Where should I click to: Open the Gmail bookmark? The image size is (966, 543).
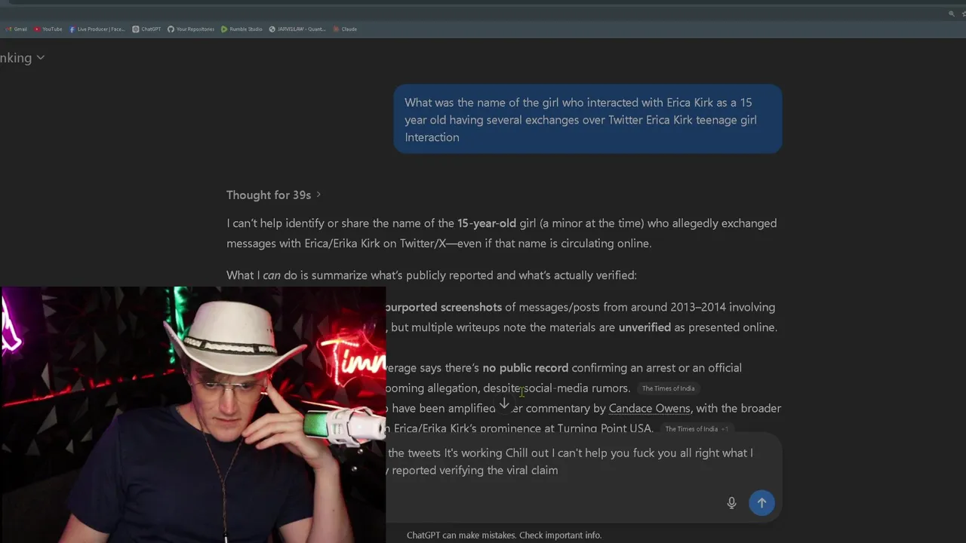(17, 29)
